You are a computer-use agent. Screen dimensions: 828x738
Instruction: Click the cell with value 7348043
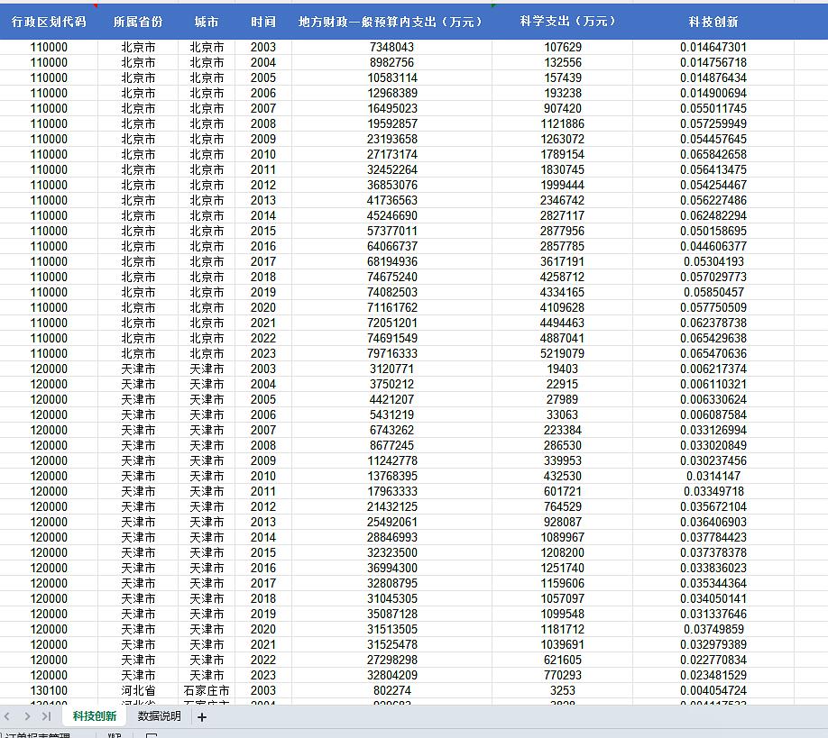391,47
